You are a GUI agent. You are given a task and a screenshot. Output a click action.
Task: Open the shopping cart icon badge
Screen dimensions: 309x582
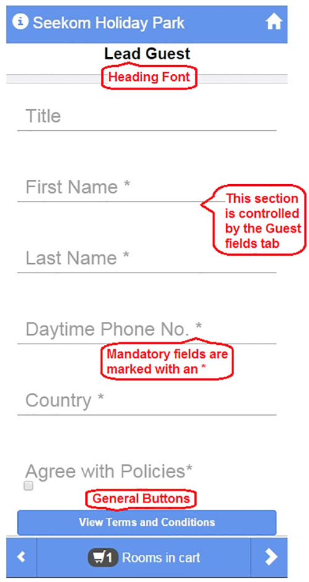(x=103, y=557)
